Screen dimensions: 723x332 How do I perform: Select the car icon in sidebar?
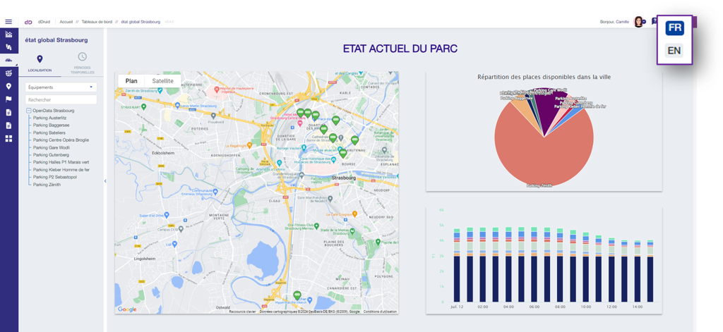[x=8, y=60]
